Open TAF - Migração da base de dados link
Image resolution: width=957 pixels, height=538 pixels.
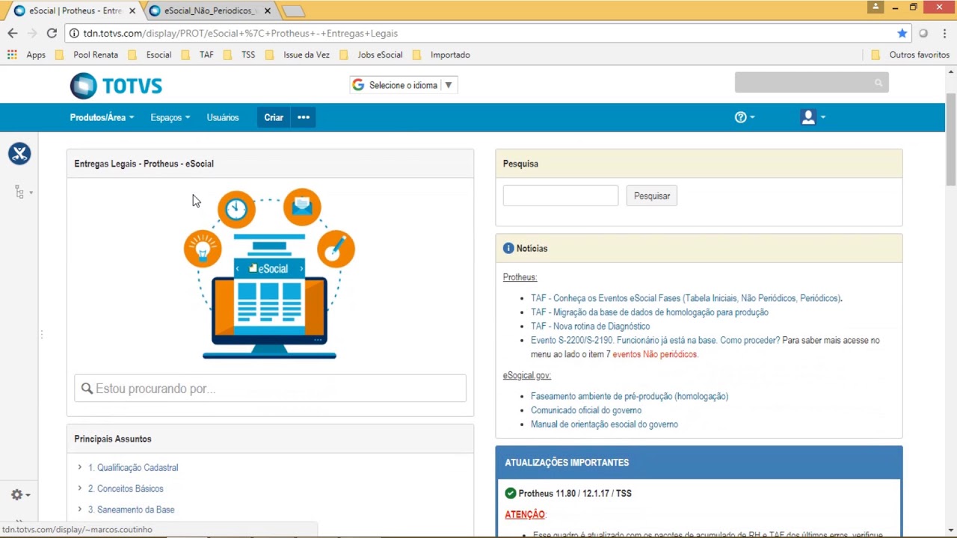coord(650,312)
